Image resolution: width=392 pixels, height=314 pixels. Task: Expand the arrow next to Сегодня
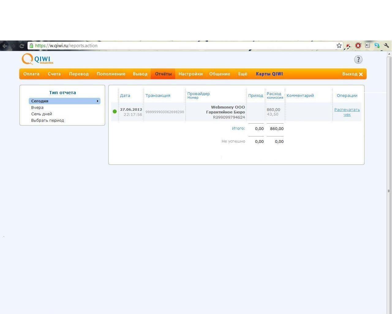click(x=97, y=101)
